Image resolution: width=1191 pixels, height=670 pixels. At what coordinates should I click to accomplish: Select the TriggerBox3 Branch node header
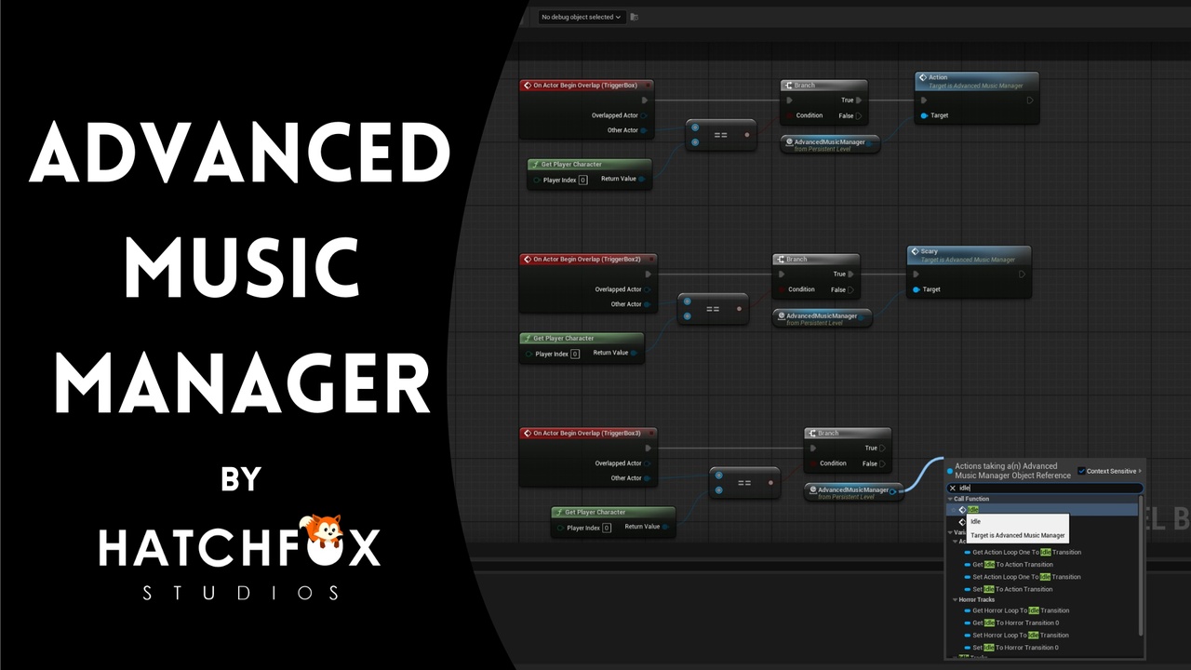(848, 434)
